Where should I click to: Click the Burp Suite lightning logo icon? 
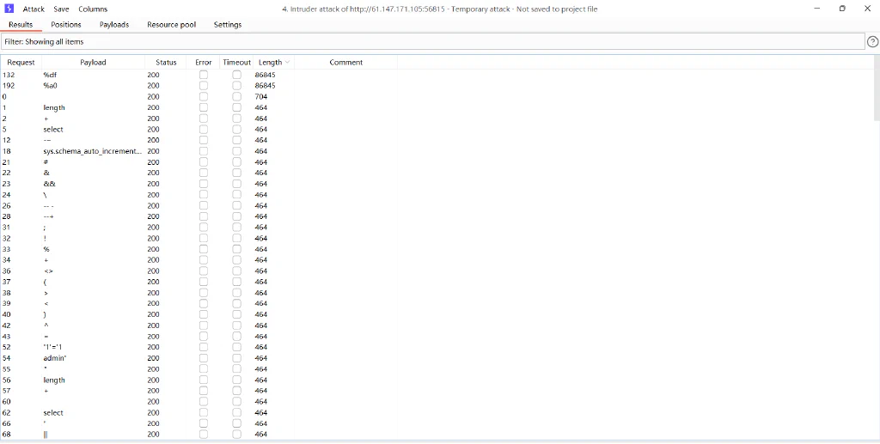pyautogui.click(x=9, y=9)
